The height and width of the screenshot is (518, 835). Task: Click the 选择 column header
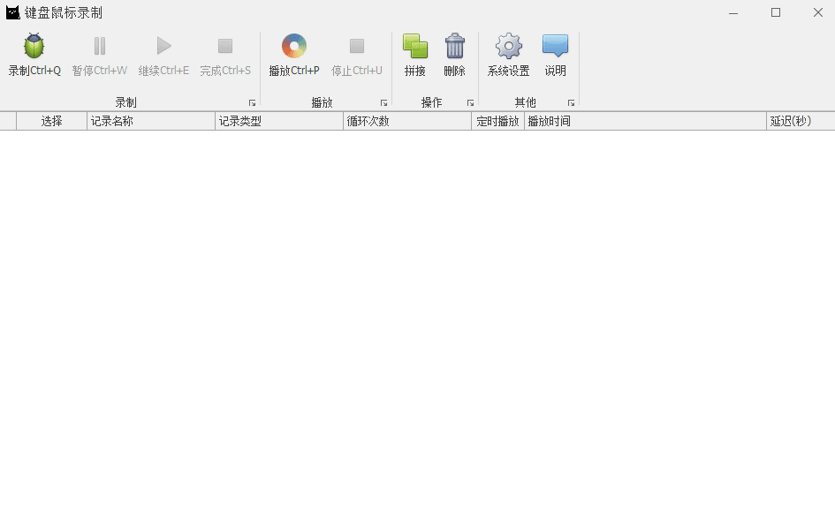51,122
